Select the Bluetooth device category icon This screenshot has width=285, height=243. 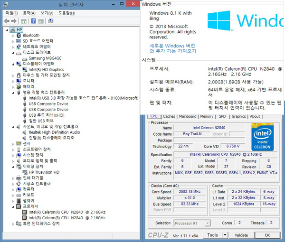click(19, 35)
